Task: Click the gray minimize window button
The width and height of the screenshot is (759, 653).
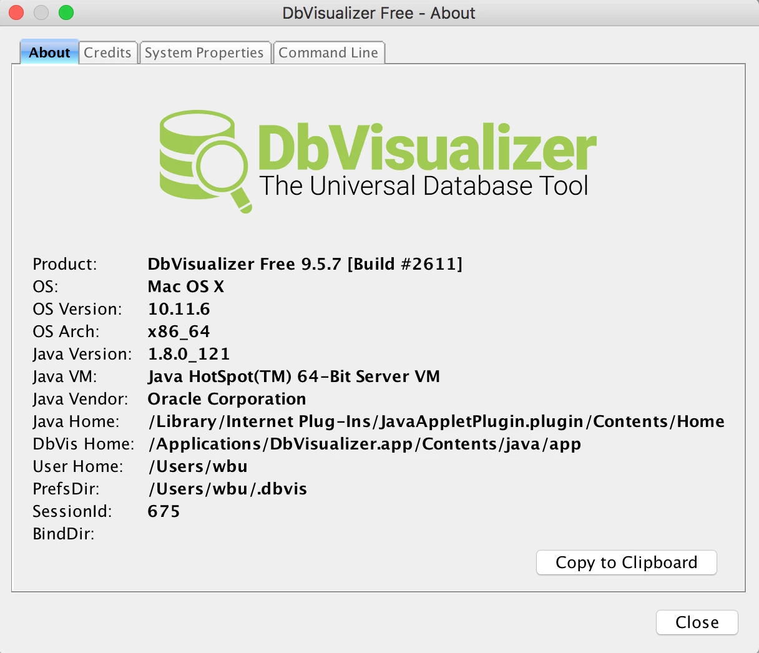Action: click(41, 12)
